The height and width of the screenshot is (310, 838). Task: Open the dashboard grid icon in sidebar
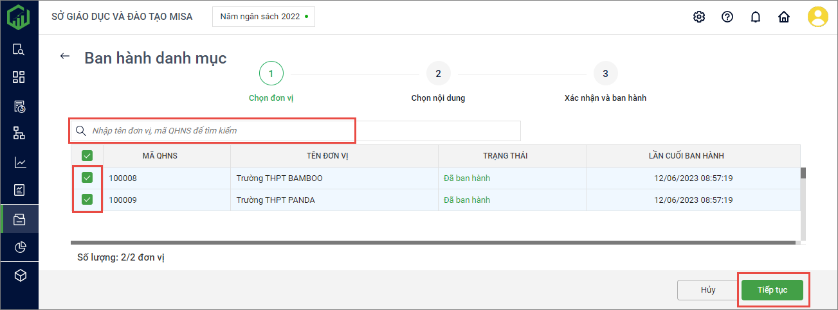(x=19, y=77)
